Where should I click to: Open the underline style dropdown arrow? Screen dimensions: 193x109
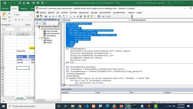coord(25,19)
